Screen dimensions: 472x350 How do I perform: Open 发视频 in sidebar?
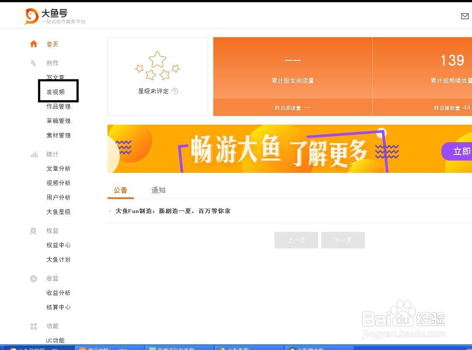coord(56,92)
